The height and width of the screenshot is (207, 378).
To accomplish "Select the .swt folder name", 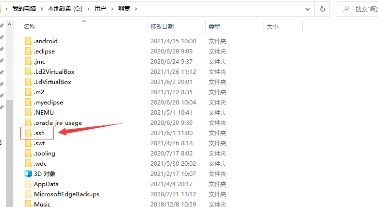I will tap(39, 143).
